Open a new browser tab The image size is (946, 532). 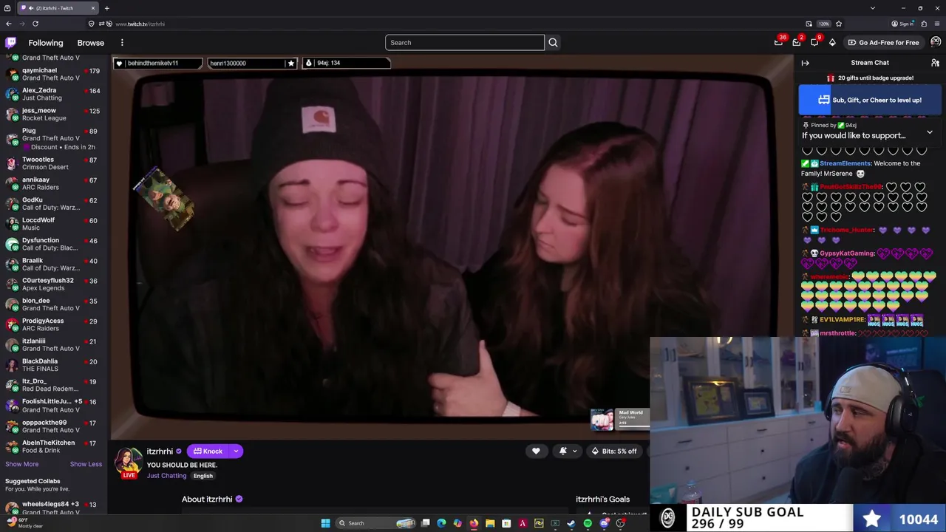[106, 8]
